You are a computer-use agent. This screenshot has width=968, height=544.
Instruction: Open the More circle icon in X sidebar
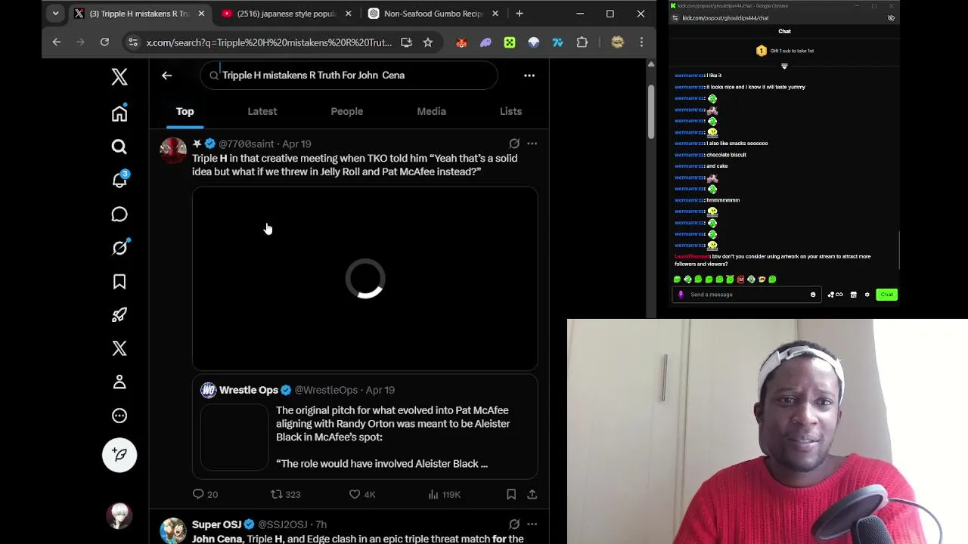(119, 416)
